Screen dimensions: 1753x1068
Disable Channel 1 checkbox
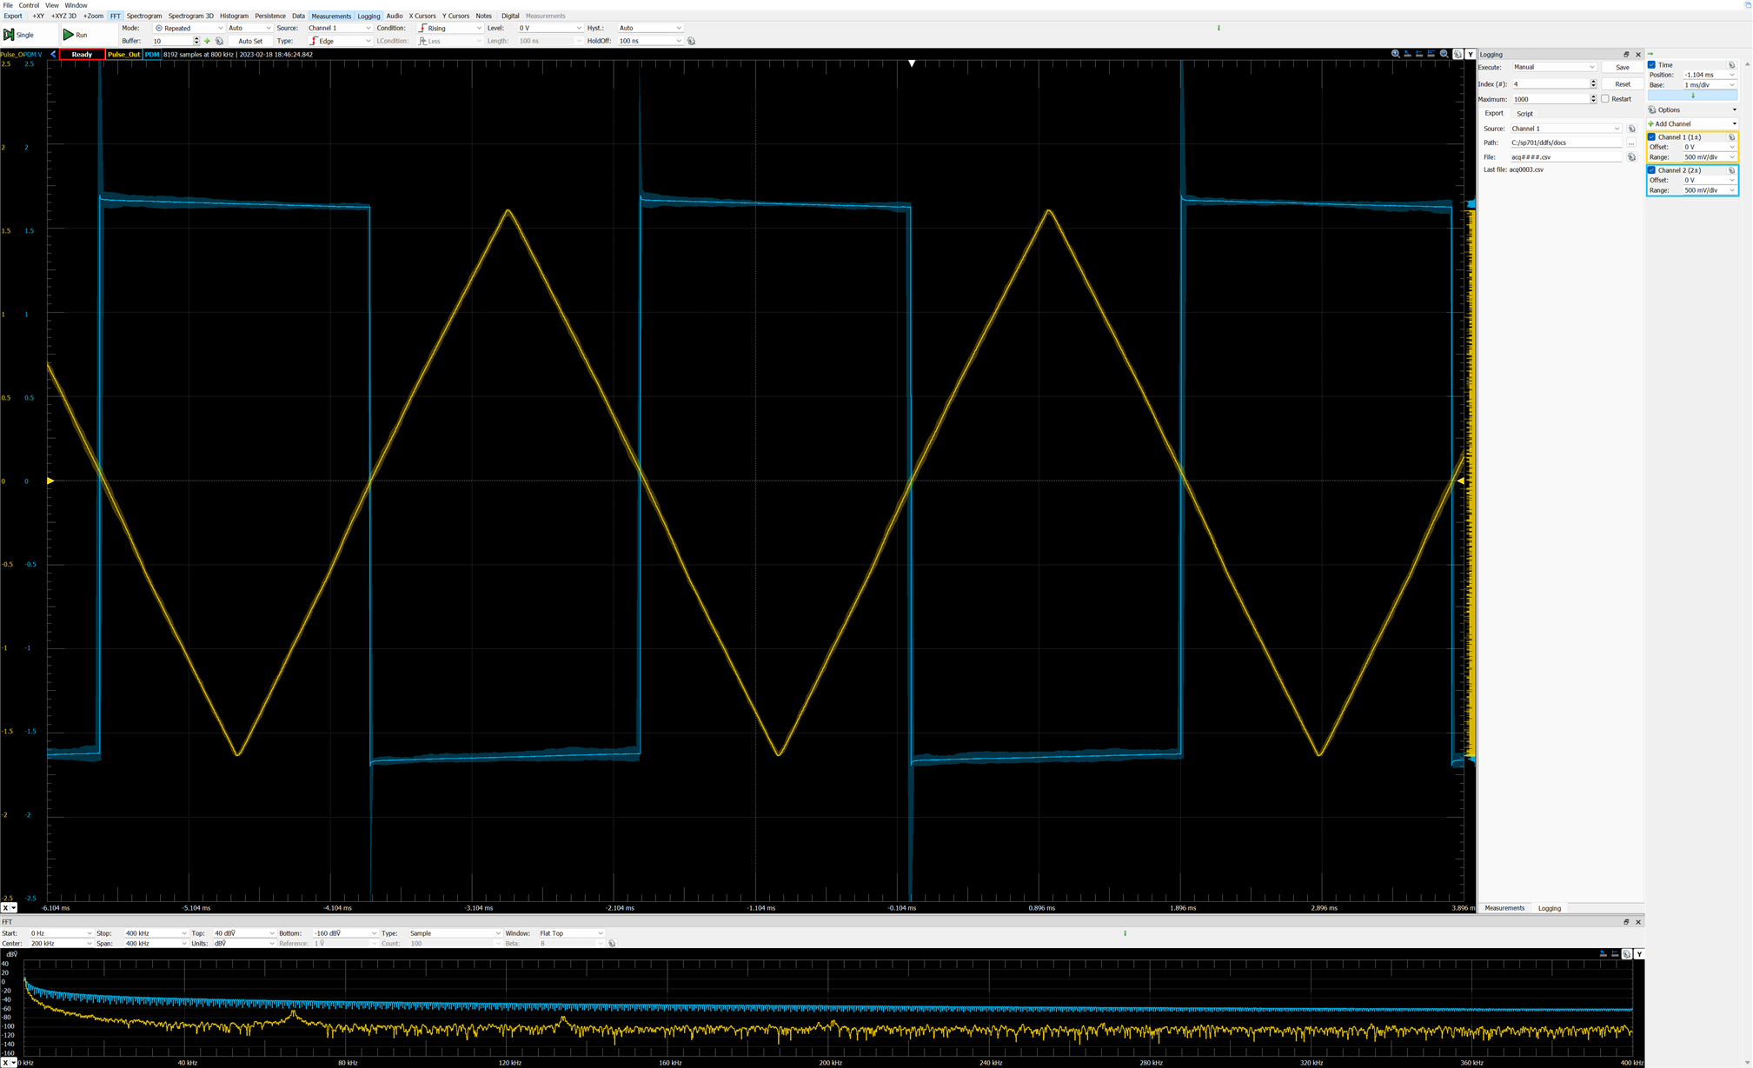pyautogui.click(x=1652, y=137)
